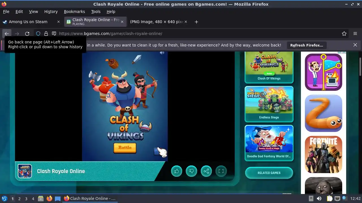Close the ad via AdChoices X icon
Viewport: 362px width, 203px height.
[344, 52]
